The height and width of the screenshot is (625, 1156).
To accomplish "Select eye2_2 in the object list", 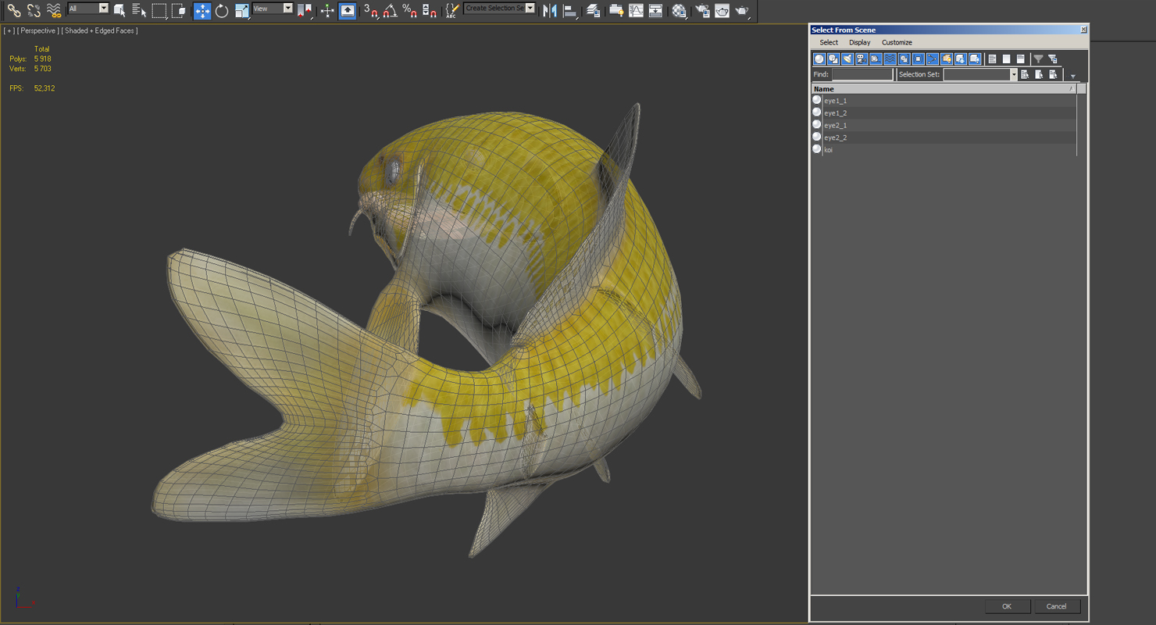I will coord(944,137).
